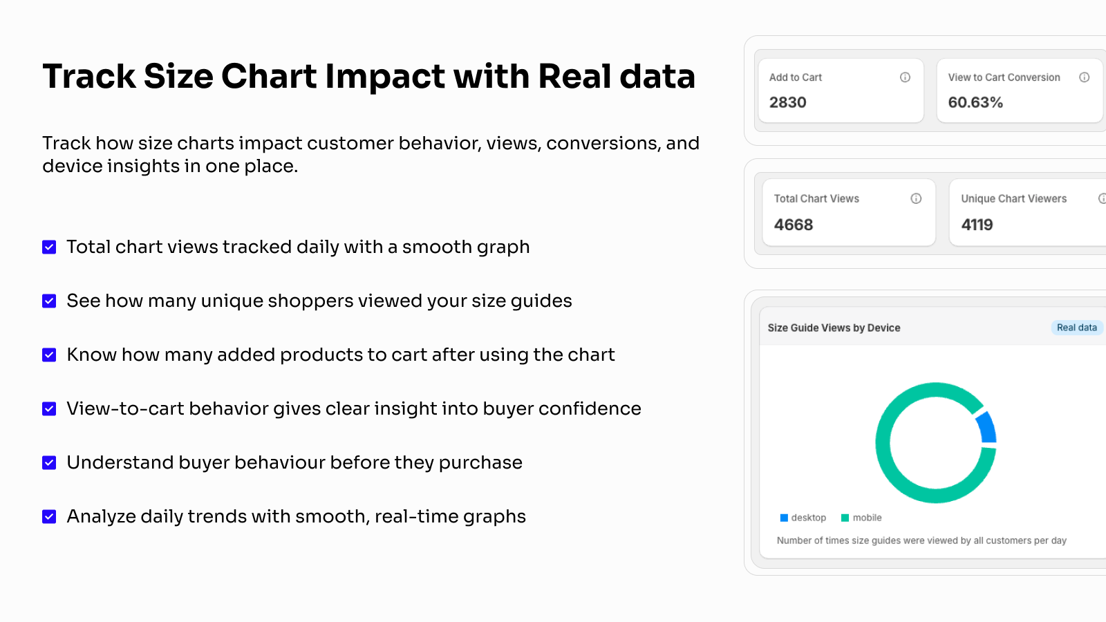The height and width of the screenshot is (622, 1106).
Task: Select the 60.63% conversion value
Action: pos(975,102)
